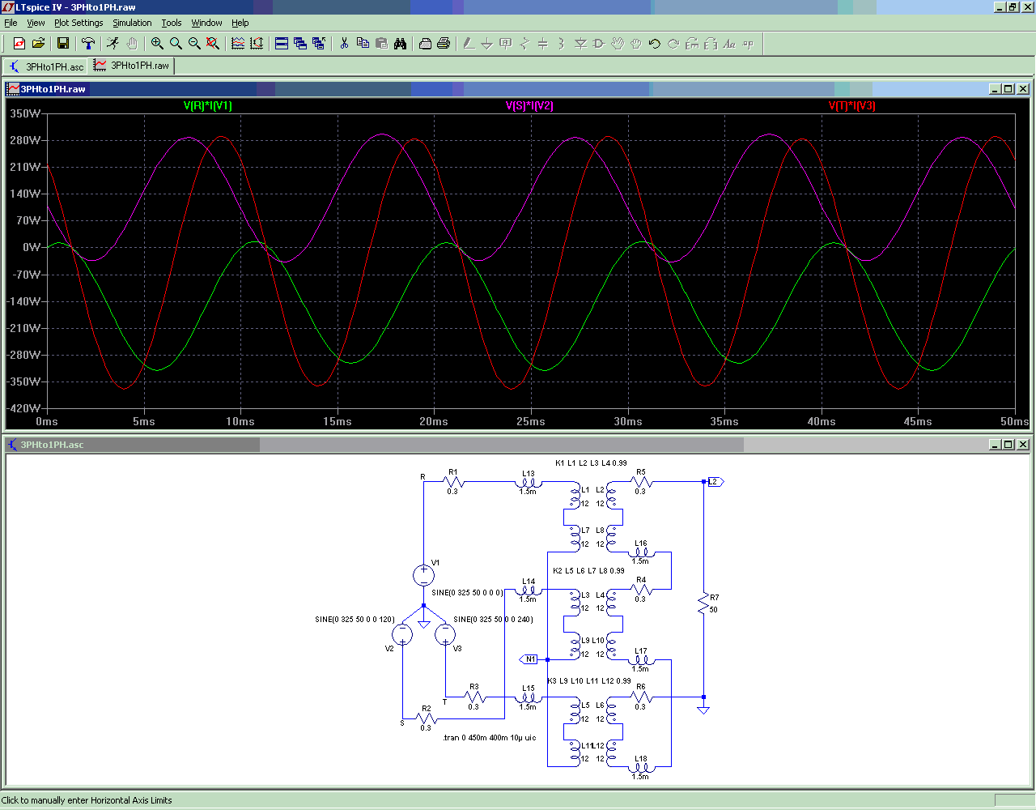Click the Print icon in toolbar
1036x810 pixels.
click(x=444, y=44)
